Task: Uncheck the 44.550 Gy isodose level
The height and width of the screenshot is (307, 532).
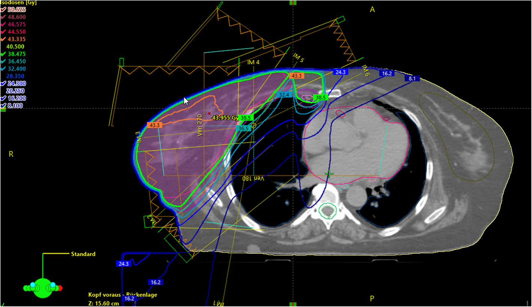Action: (x=3, y=32)
